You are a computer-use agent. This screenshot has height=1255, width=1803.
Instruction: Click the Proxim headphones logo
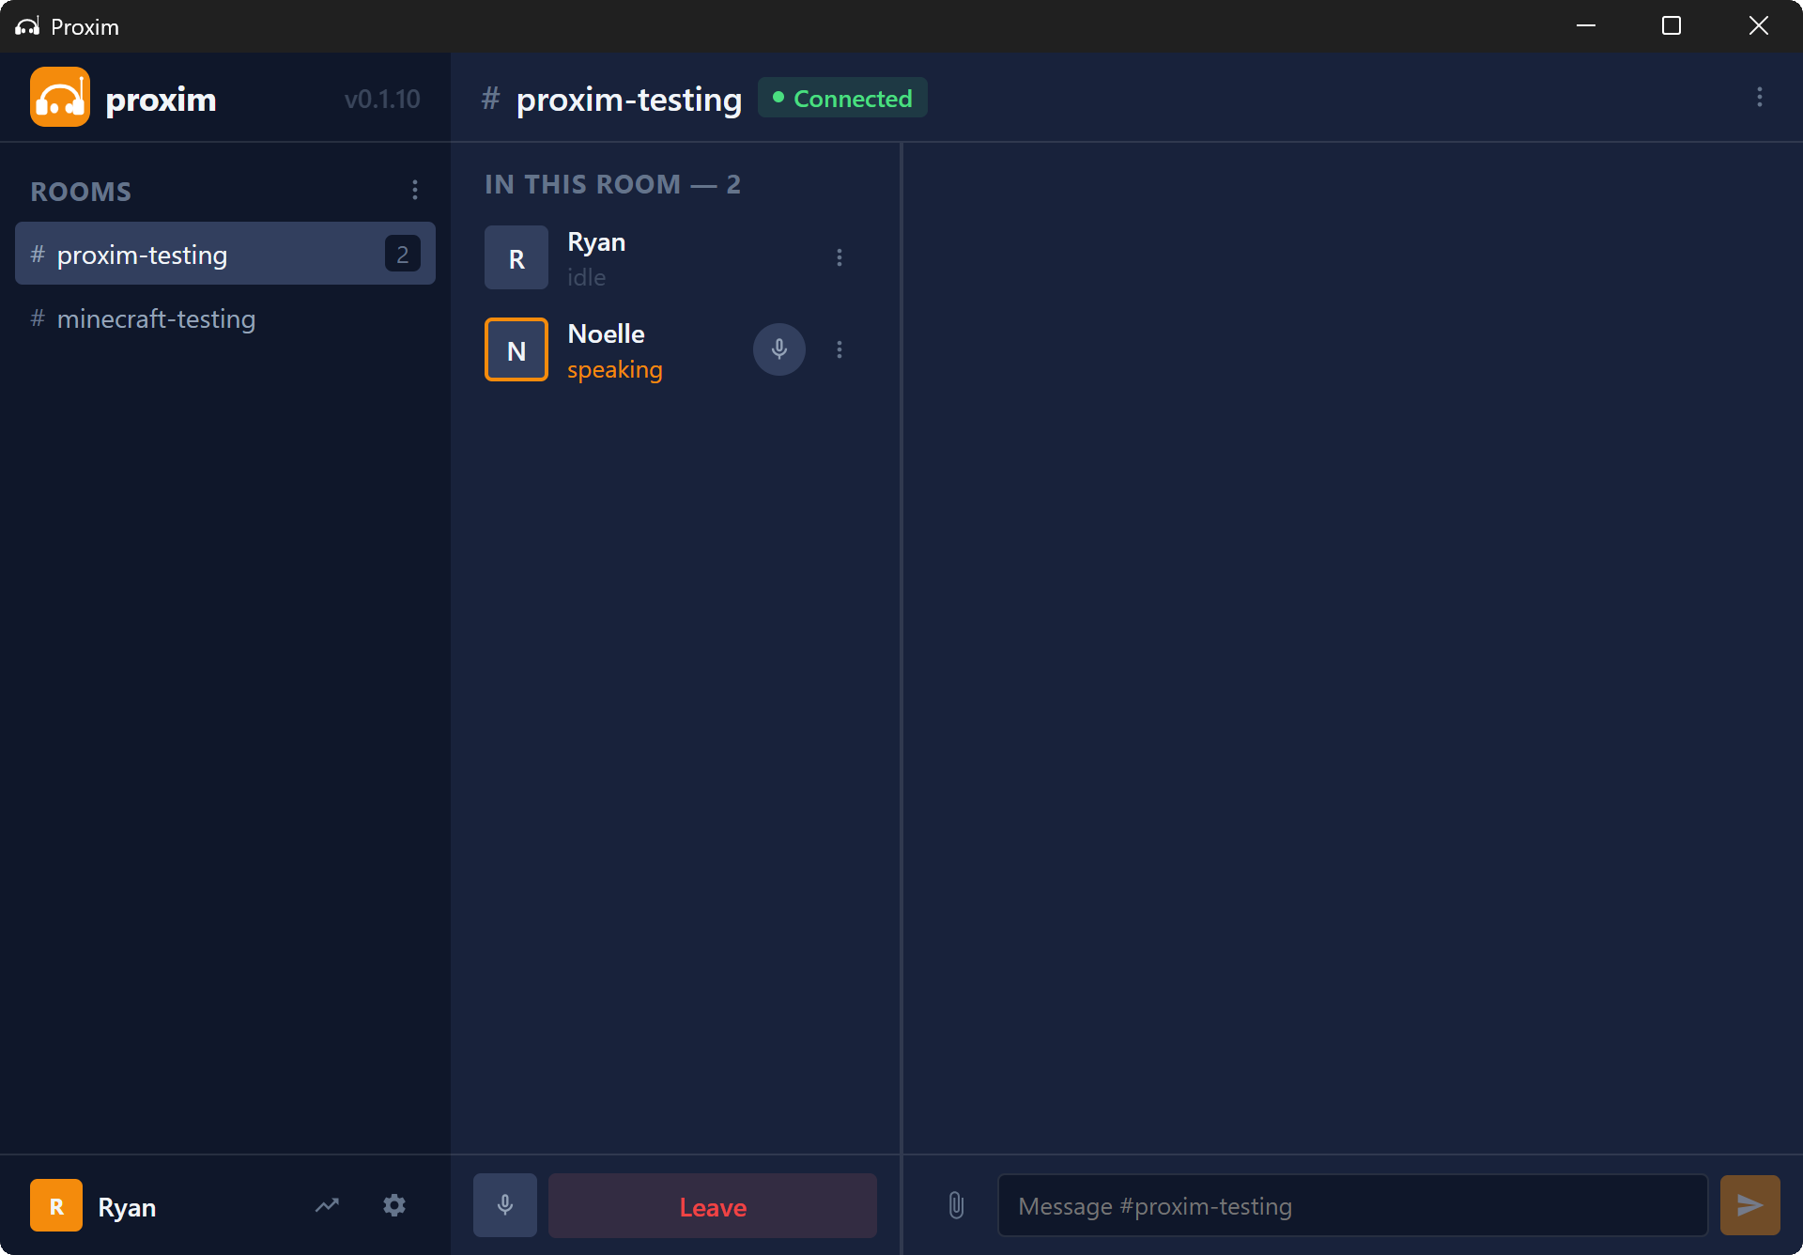click(59, 97)
